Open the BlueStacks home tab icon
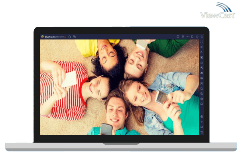 click(70, 37)
